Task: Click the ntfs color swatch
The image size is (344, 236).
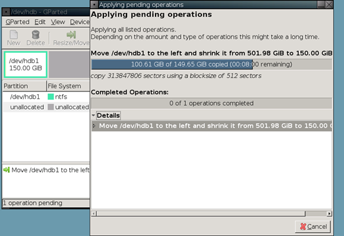Action: pyautogui.click(x=51, y=97)
